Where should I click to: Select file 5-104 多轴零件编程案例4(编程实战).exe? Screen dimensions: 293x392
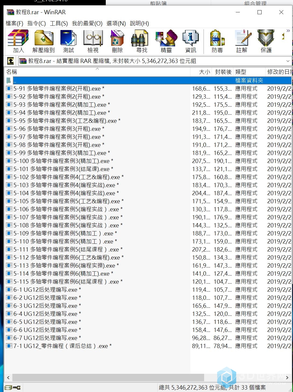pos(148,193)
